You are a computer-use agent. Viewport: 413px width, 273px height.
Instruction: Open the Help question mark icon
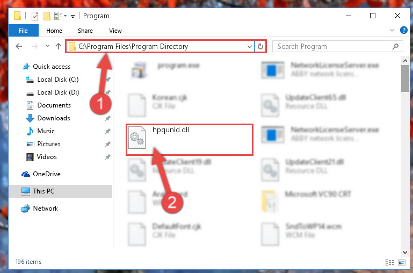point(403,30)
